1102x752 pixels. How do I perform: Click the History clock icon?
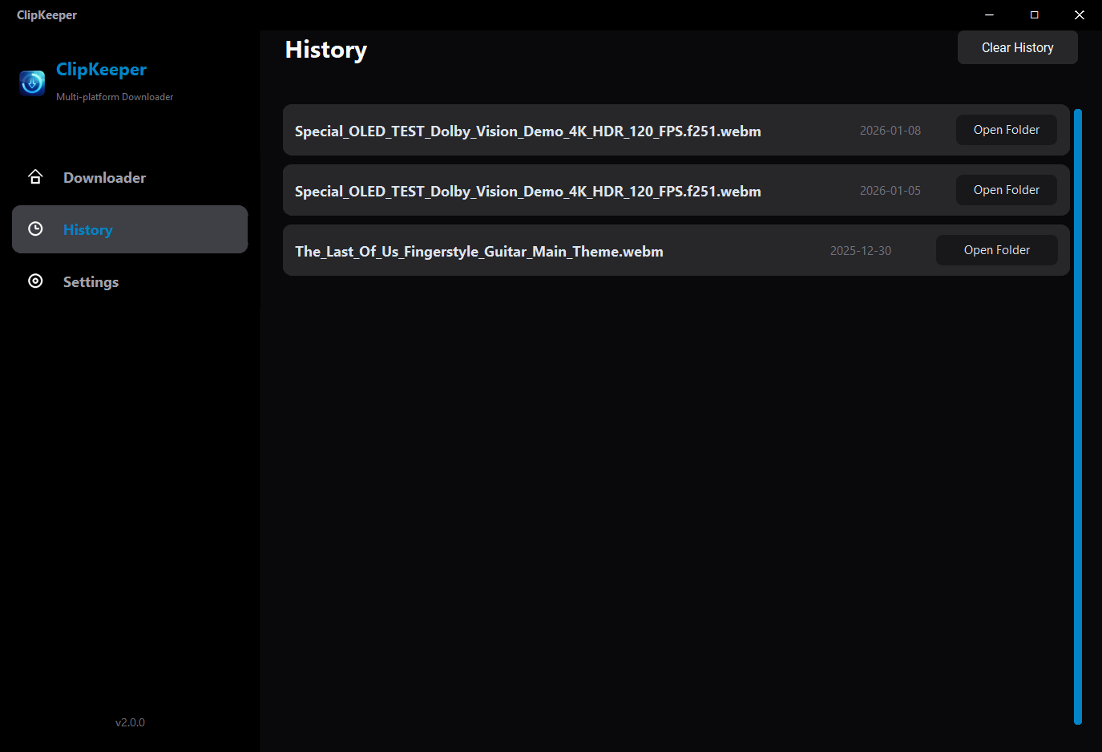(x=35, y=229)
